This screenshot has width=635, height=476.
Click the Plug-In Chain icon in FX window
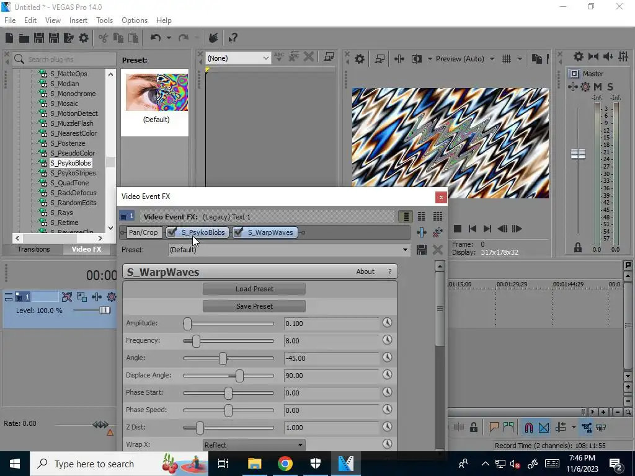(422, 232)
